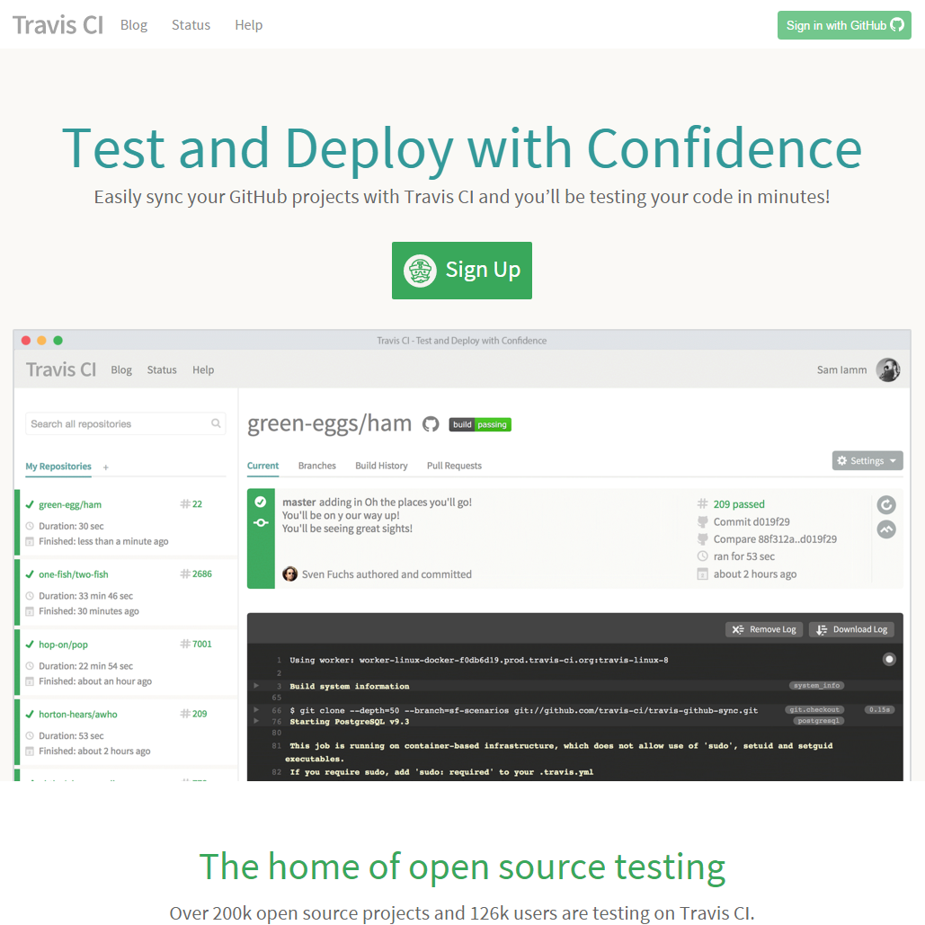Image resolution: width=925 pixels, height=925 pixels.
Task: Click the commit node icon on green build bar
Action: pos(260,522)
